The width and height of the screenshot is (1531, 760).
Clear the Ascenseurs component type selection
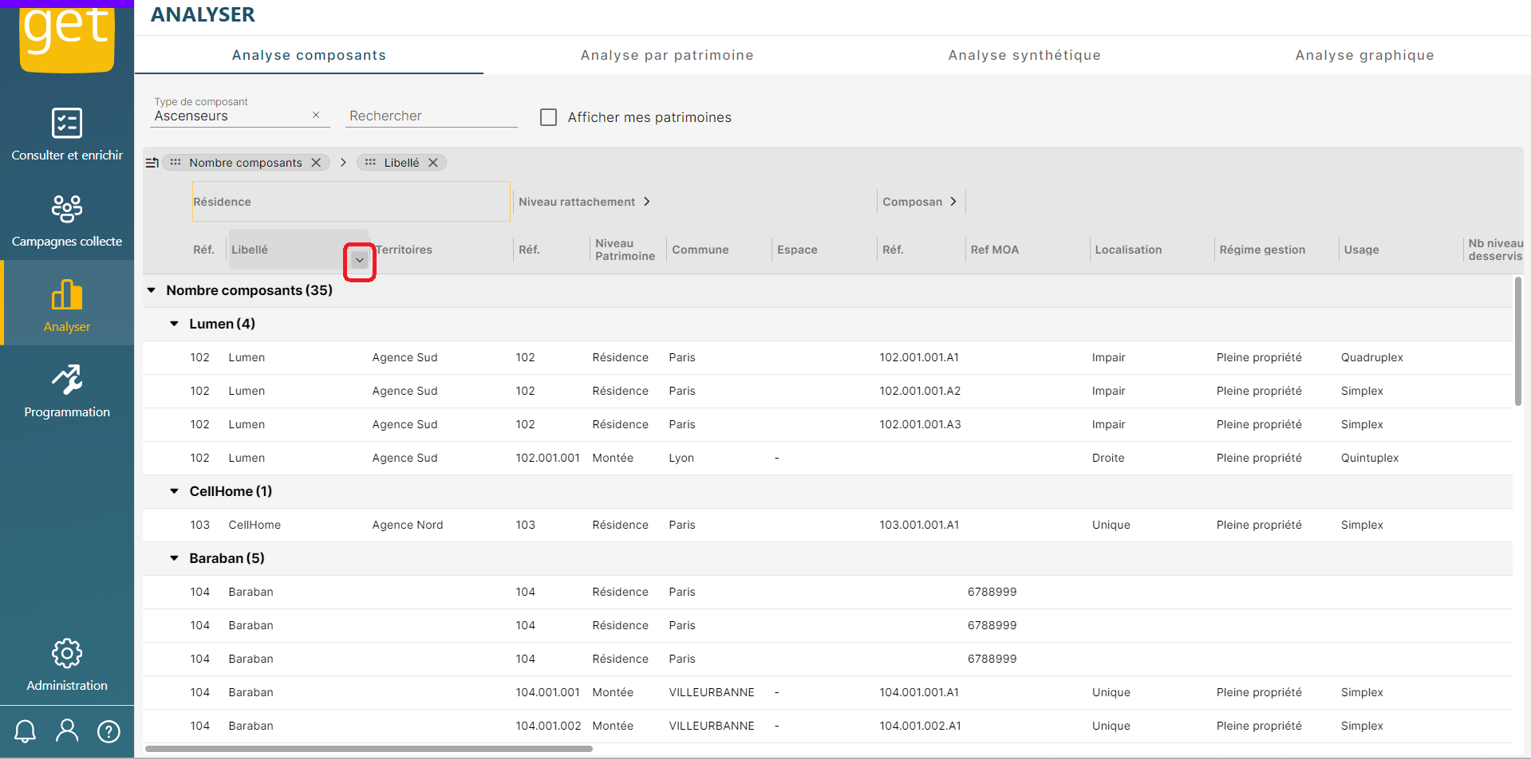pos(316,116)
